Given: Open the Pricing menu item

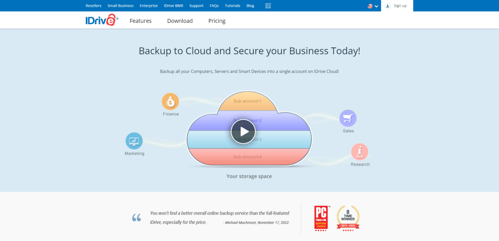Looking at the screenshot, I should click(x=217, y=21).
